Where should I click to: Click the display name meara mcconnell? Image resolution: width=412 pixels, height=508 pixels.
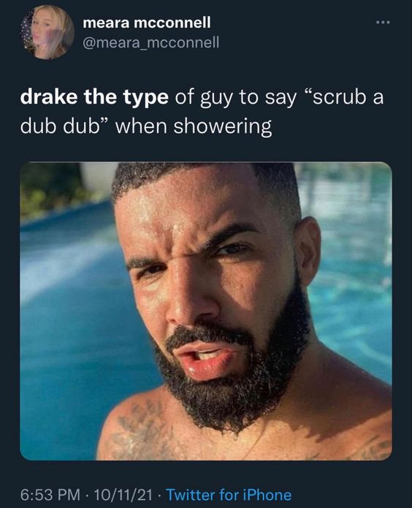tap(147, 23)
